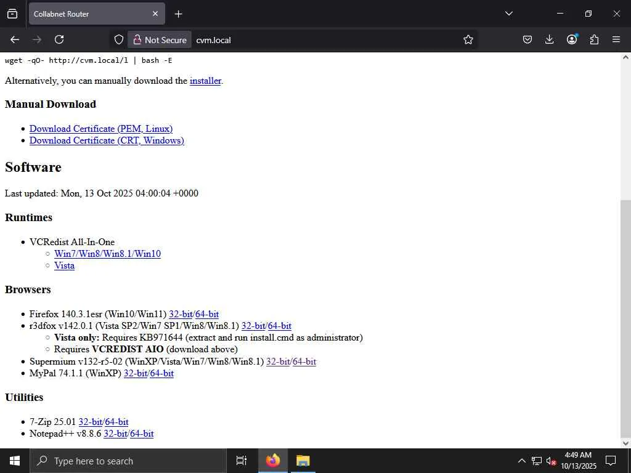Bookmark this page with star icon
Viewport: 631px width, 473px height.
point(468,40)
